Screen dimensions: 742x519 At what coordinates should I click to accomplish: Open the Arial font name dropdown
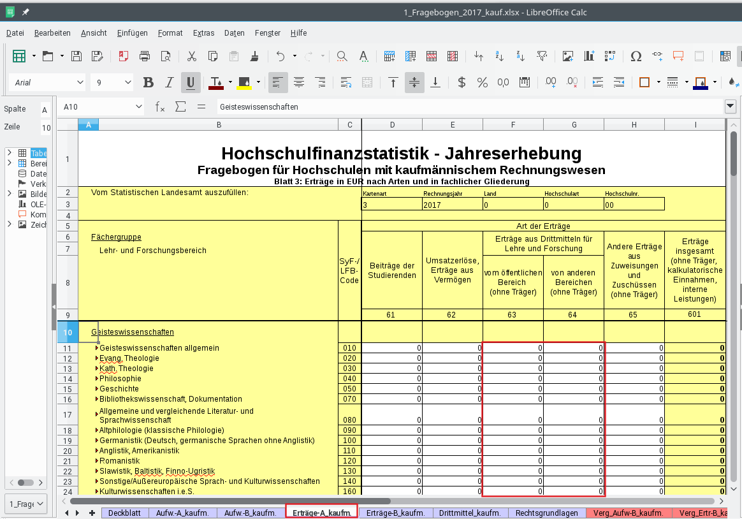[x=80, y=82]
